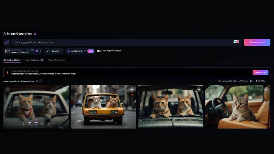Image resolution: width=274 pixels, height=154 pixels.
Task: Click the up-arrow reuse prompt icon
Action: 41,81
